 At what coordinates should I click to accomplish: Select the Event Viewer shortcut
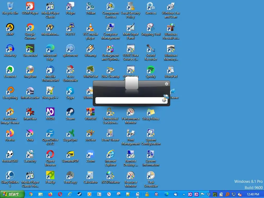[110, 135]
